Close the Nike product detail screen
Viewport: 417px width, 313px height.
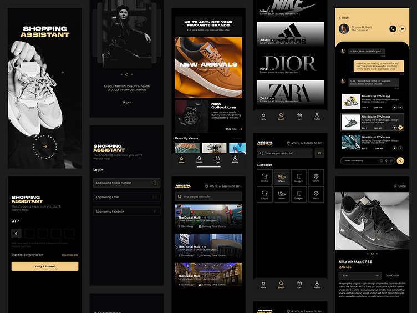[x=400, y=186]
